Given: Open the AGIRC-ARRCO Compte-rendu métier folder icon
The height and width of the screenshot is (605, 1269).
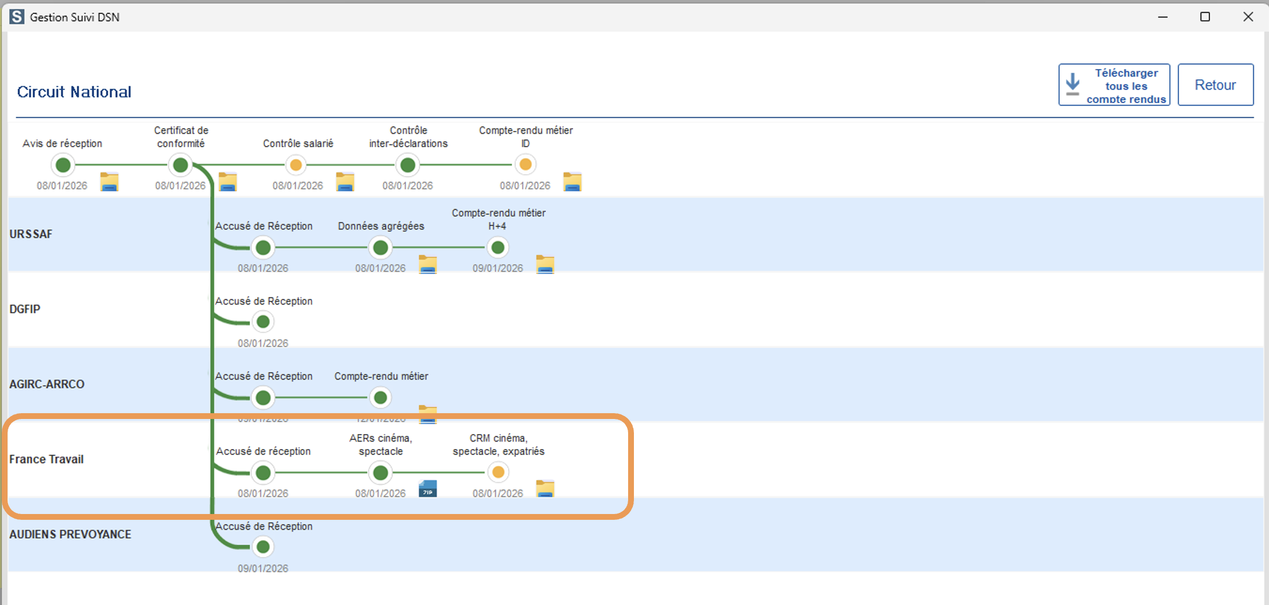Looking at the screenshot, I should point(427,414).
